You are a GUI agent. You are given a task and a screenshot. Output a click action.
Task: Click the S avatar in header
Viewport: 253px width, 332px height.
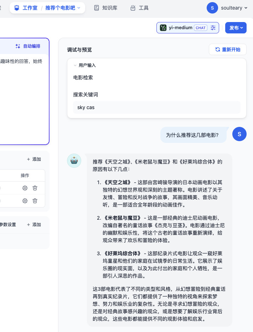212,8
